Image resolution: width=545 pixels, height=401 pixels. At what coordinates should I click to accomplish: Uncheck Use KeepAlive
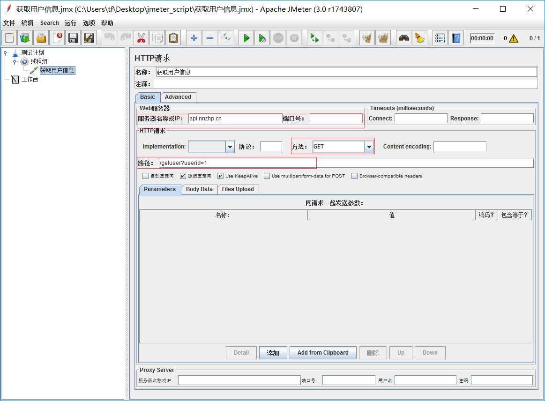(x=220, y=176)
